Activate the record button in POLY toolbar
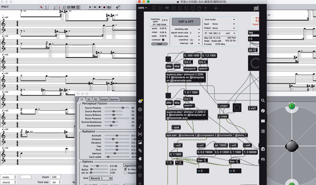 (x=104, y=7)
